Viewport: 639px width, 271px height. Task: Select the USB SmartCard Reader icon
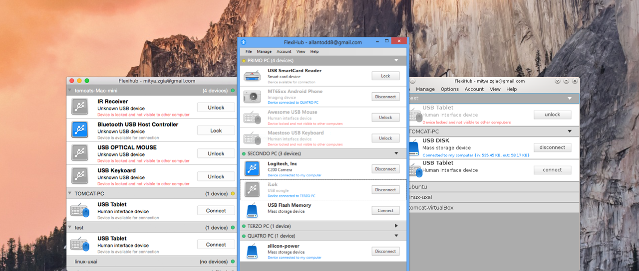click(252, 76)
